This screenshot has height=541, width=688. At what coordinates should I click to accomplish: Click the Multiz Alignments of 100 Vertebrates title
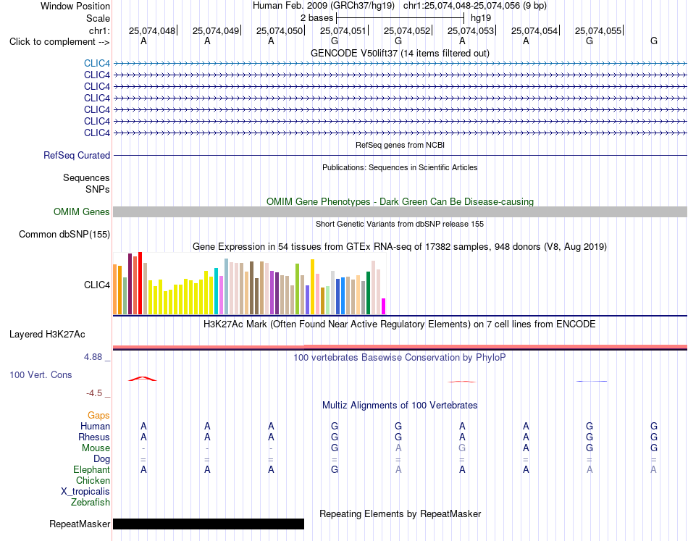(400, 406)
